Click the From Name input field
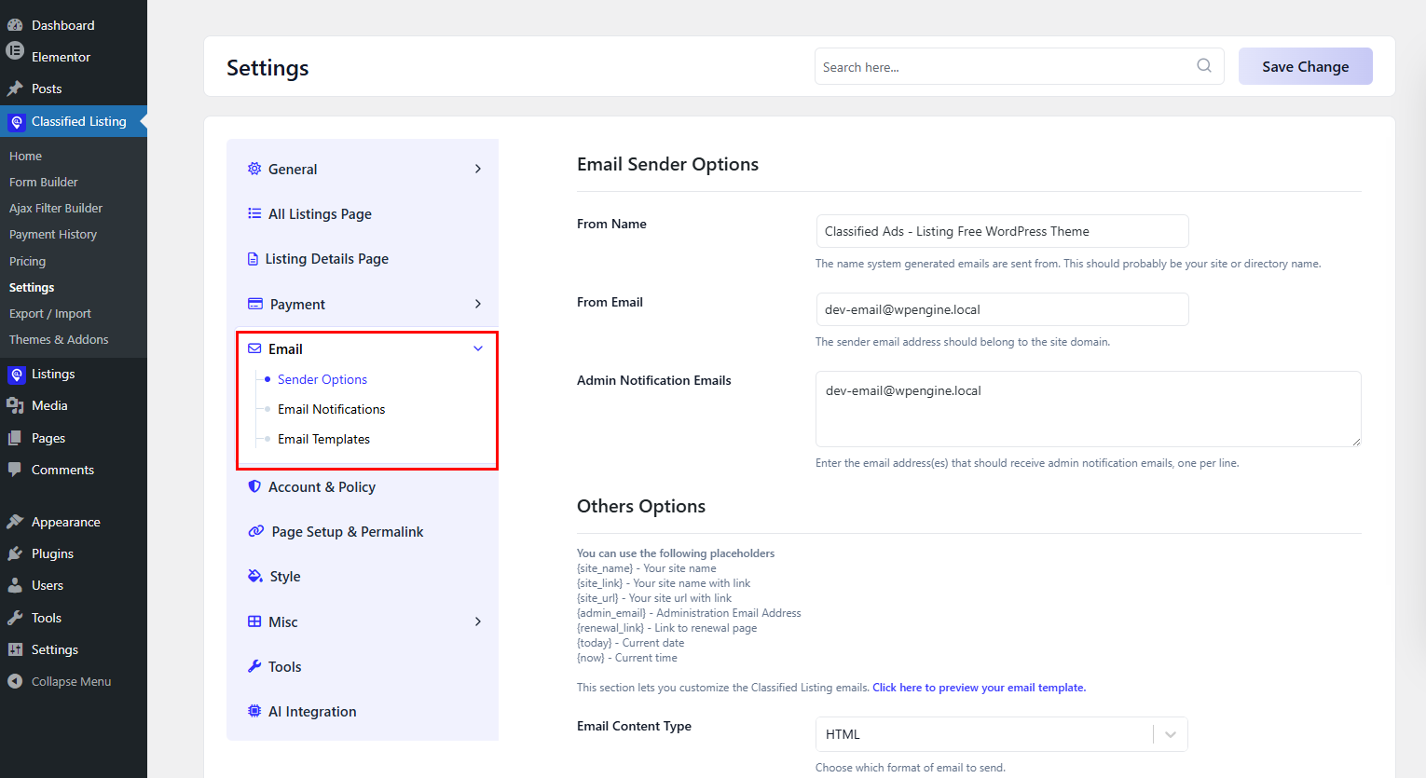The image size is (1426, 778). [1002, 231]
